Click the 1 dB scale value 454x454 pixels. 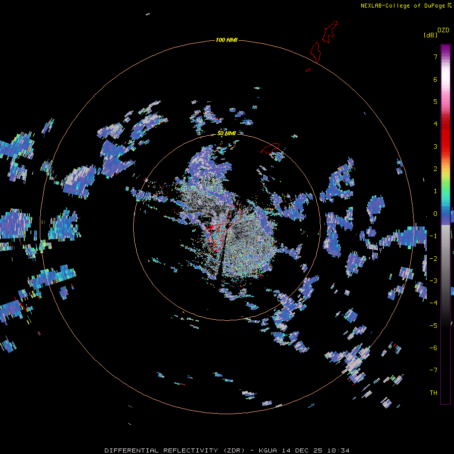point(435,191)
